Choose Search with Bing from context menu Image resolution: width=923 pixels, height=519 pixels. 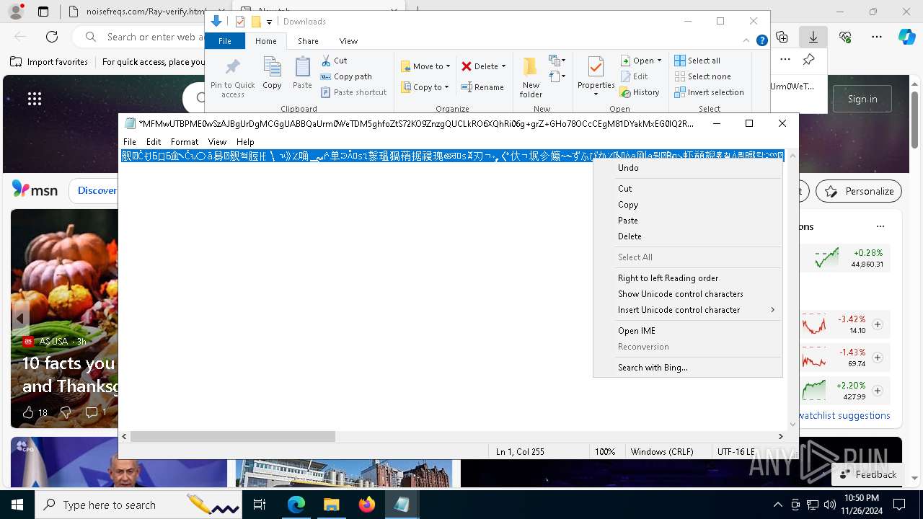coord(687,368)
